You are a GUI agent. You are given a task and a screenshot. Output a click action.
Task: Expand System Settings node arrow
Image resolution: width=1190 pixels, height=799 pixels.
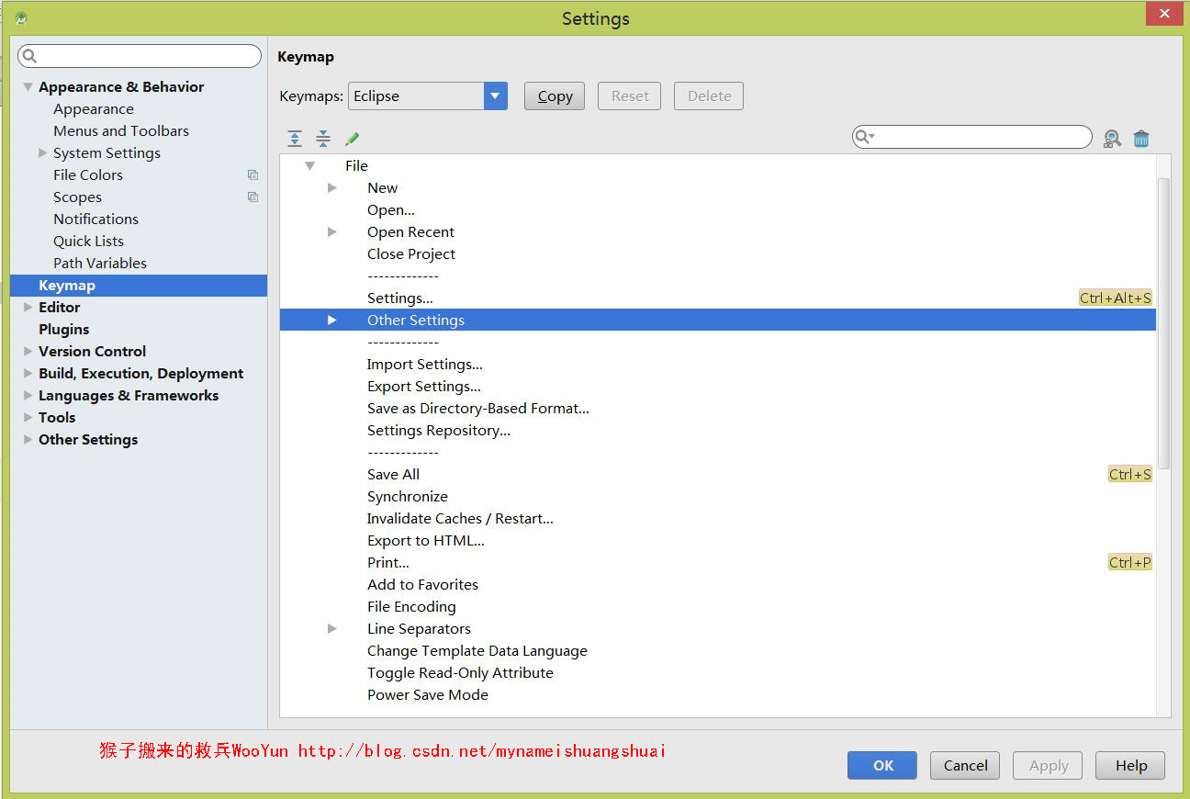pos(42,152)
